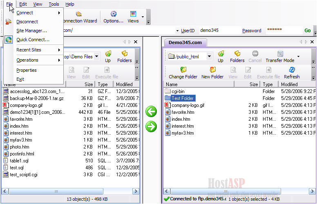Open the Views toolbar icon

click(133, 17)
